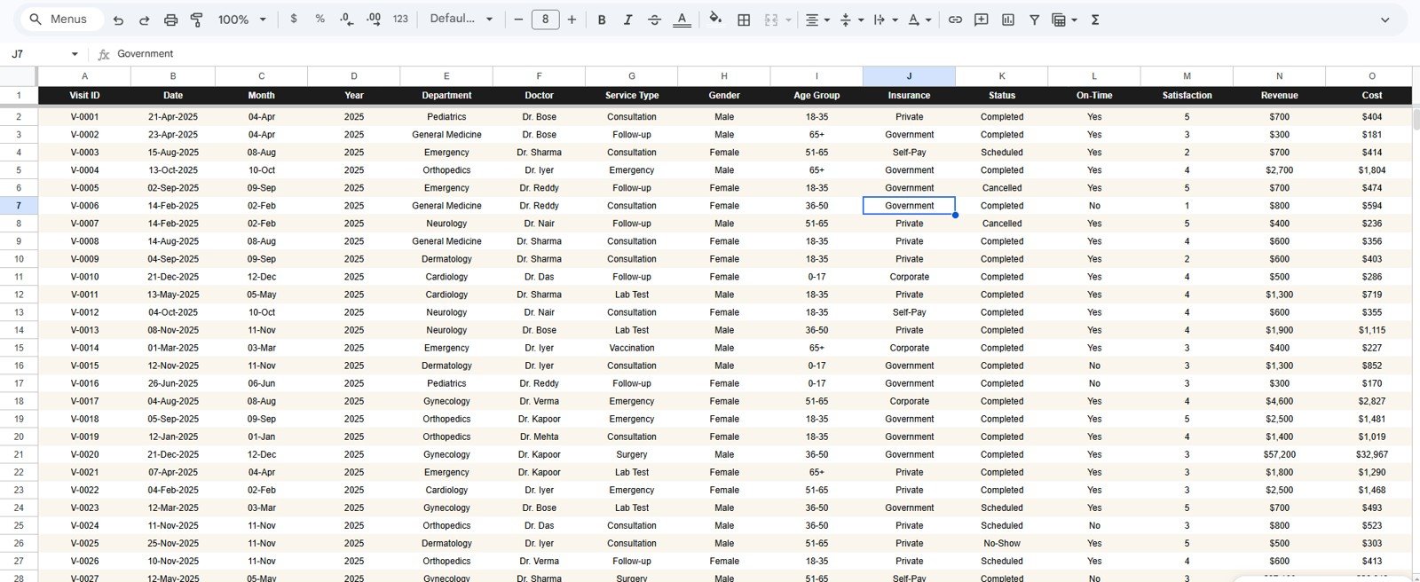Toggle strikethrough formatting
The image size is (1420, 582).
point(654,20)
